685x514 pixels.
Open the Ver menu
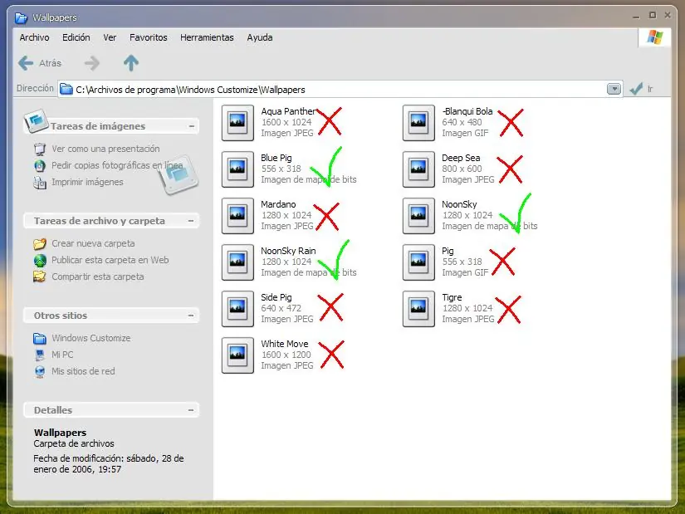pyautogui.click(x=110, y=37)
